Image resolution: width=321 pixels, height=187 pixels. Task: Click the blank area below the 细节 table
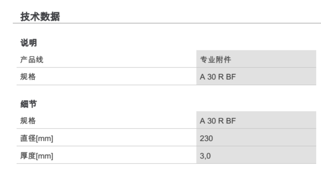[160, 176]
